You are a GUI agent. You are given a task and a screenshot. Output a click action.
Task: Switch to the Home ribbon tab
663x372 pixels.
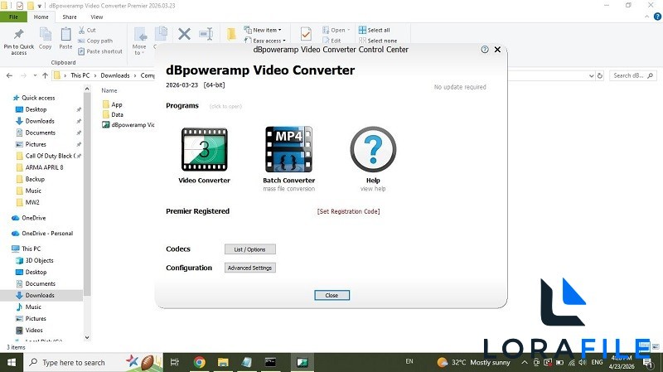tap(41, 17)
